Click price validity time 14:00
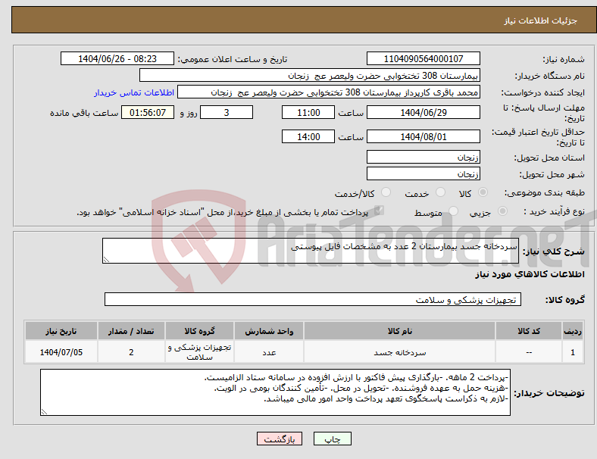The width and height of the screenshot is (597, 459). [308, 136]
